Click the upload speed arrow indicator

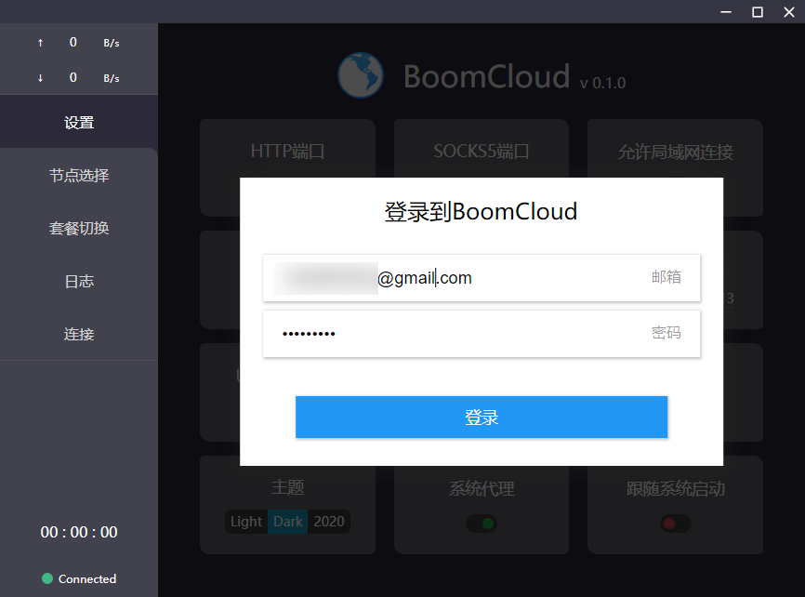tap(41, 43)
